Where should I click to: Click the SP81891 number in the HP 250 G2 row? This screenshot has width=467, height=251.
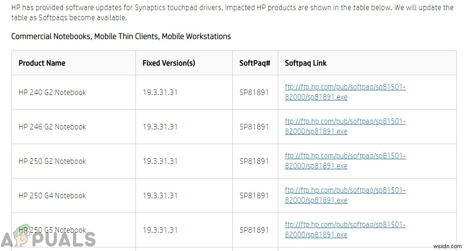[254, 161]
